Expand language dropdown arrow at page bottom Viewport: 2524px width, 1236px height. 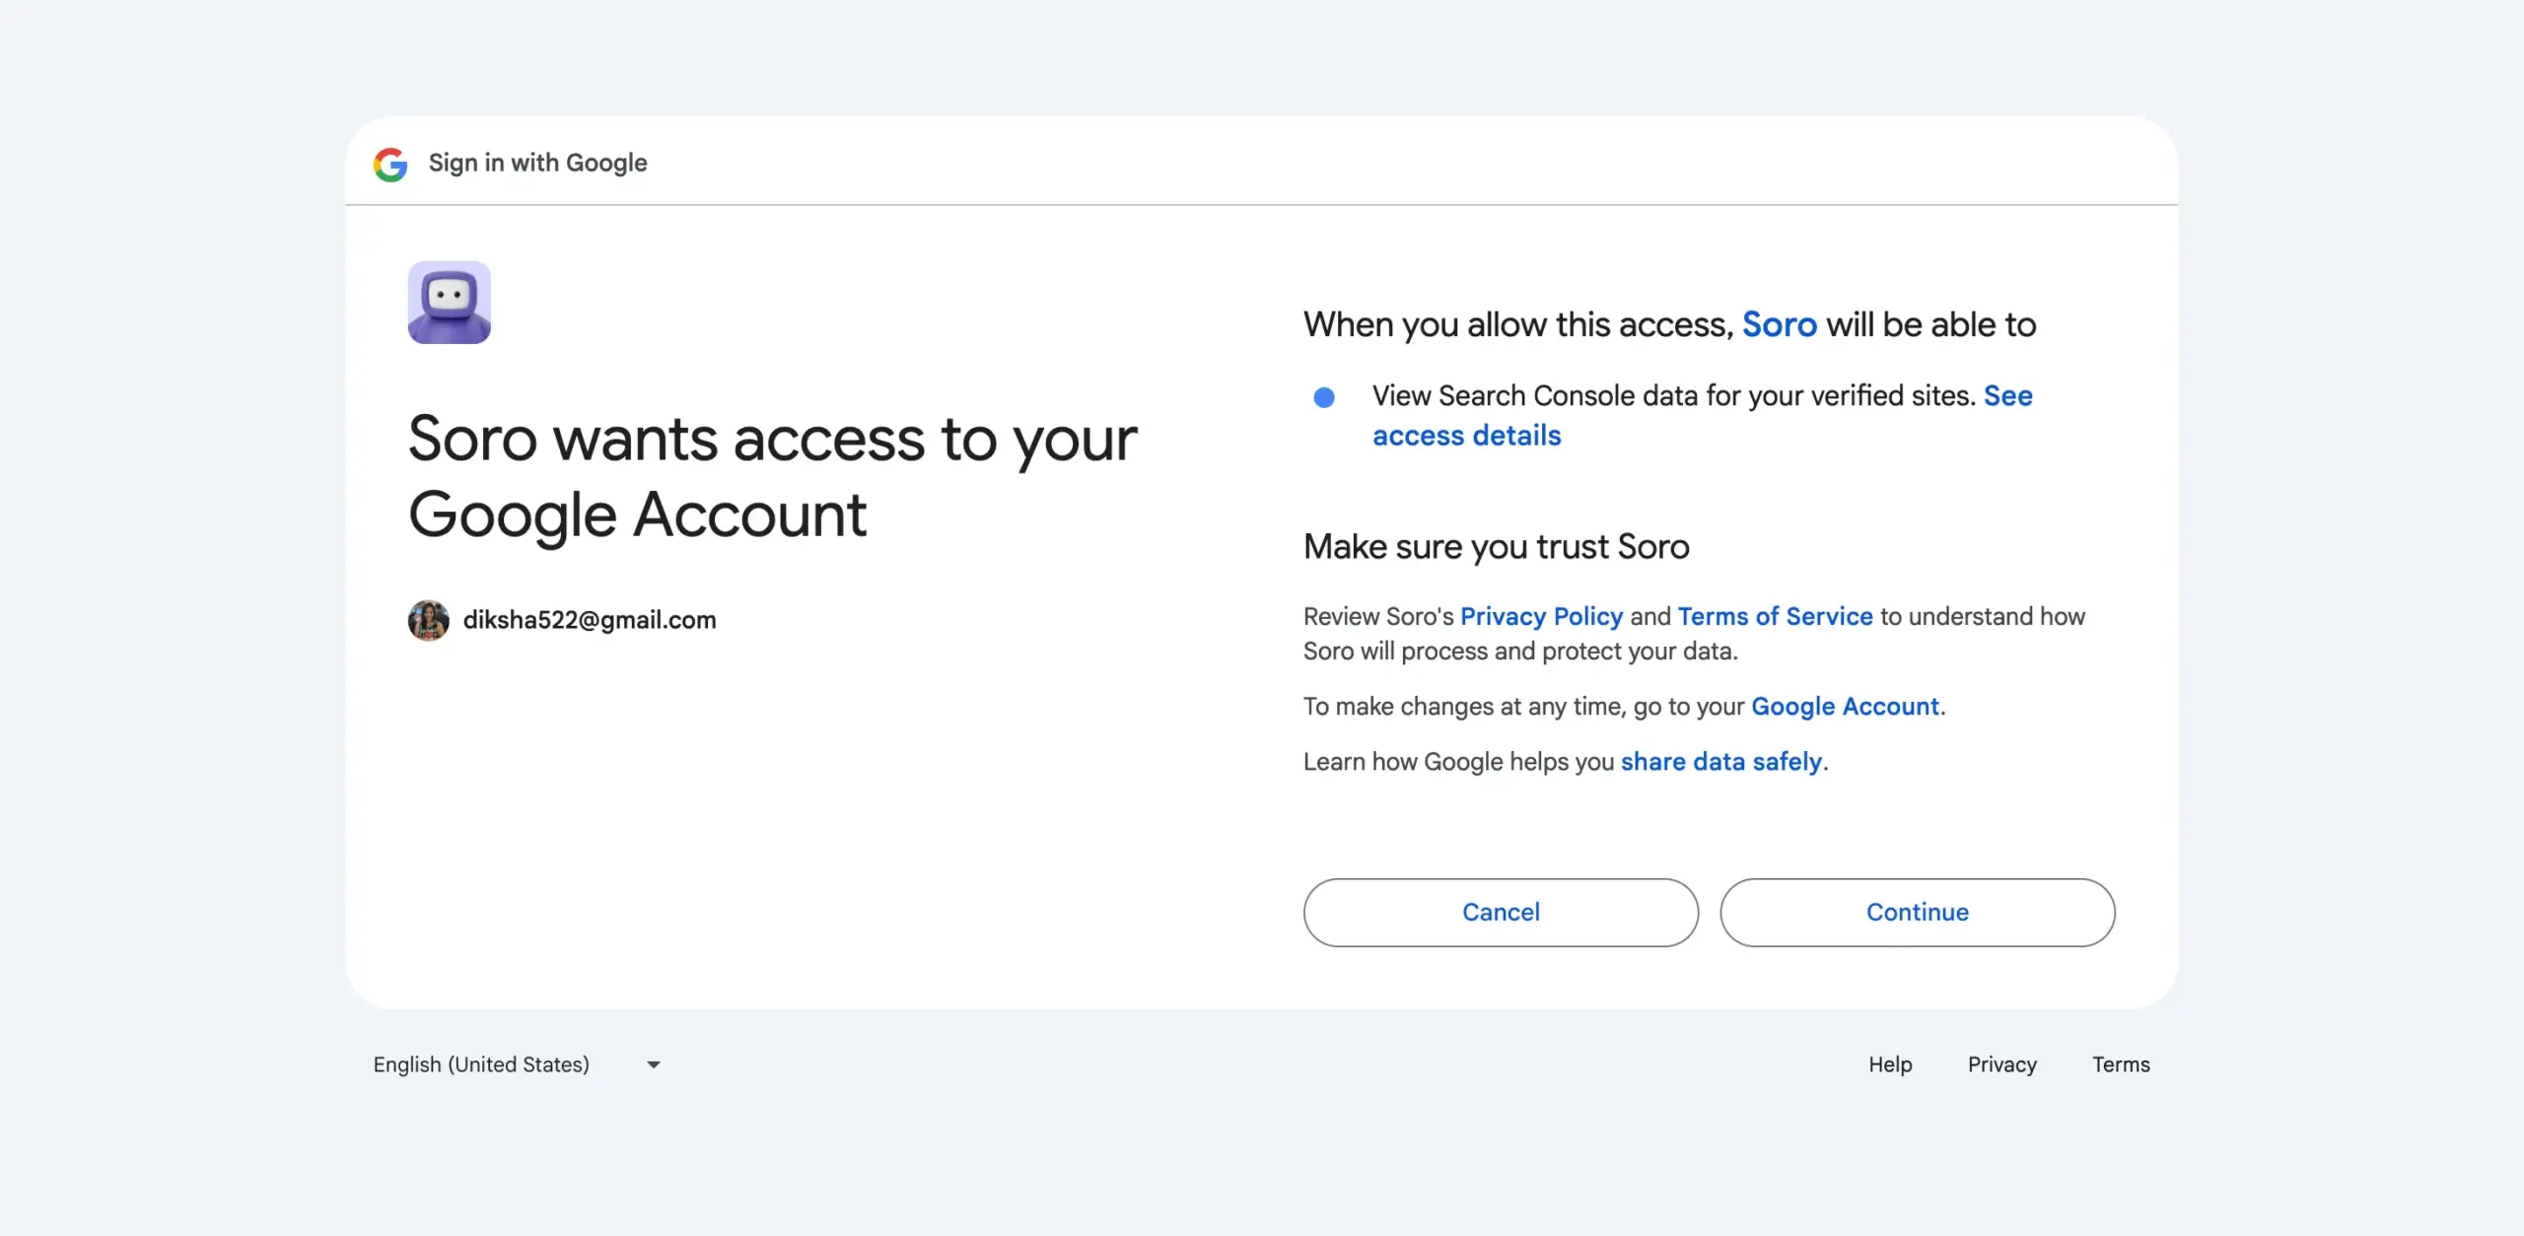pyautogui.click(x=654, y=1064)
